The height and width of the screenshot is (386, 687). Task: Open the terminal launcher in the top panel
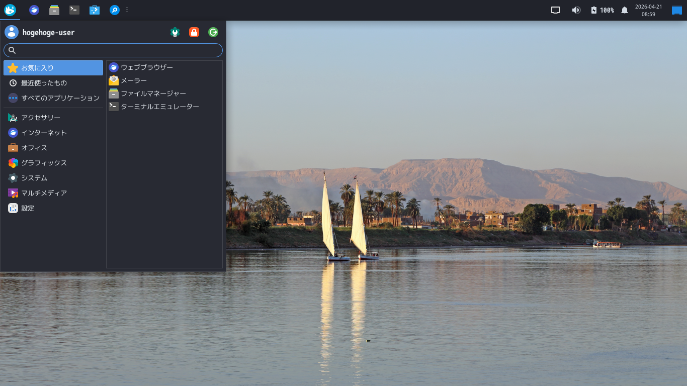74,10
